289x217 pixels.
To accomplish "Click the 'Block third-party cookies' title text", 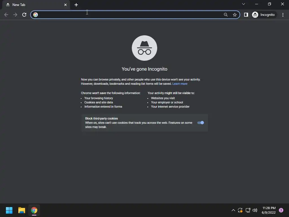I will 101,118.
